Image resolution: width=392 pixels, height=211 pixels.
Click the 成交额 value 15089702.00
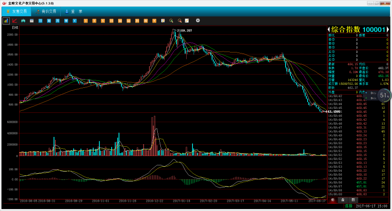(x=348, y=84)
